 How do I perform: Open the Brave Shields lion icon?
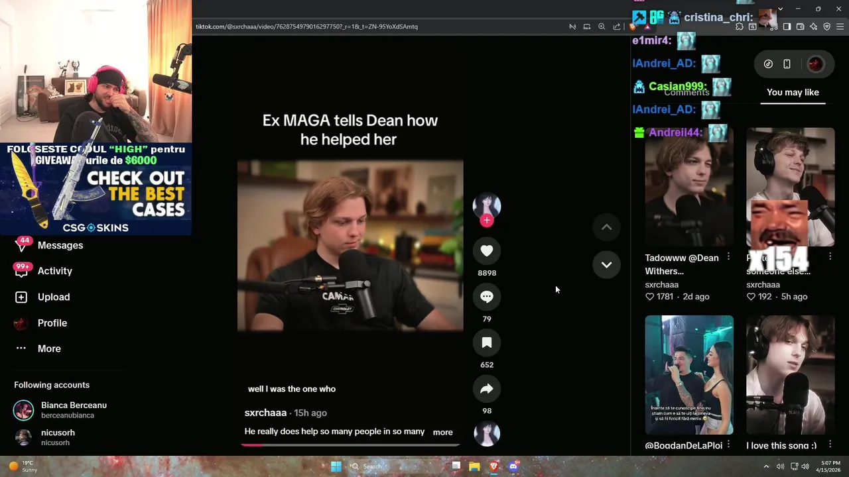633,26
